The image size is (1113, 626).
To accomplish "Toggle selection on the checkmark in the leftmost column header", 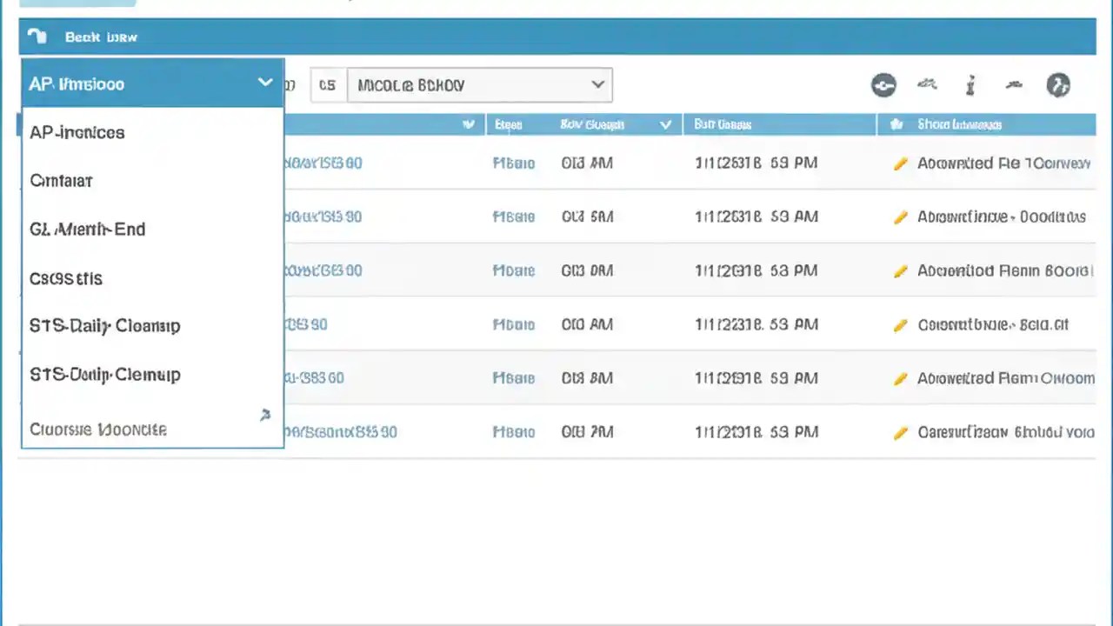I will [469, 124].
